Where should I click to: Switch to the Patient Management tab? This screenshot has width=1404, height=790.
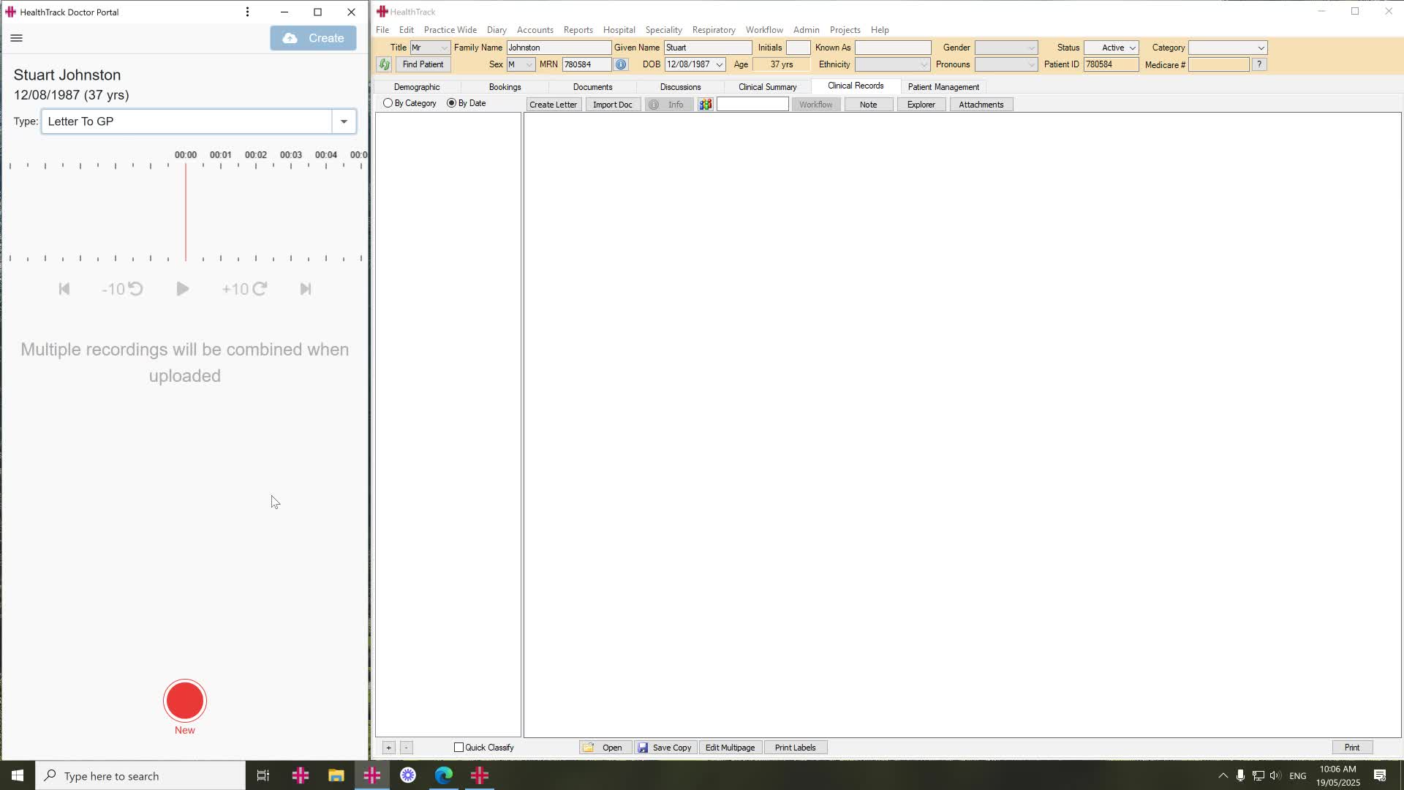pyautogui.click(x=943, y=87)
